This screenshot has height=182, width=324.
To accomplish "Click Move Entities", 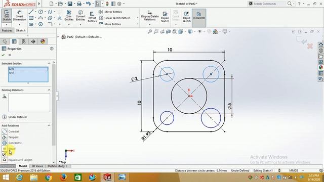I will [x=110, y=24].
